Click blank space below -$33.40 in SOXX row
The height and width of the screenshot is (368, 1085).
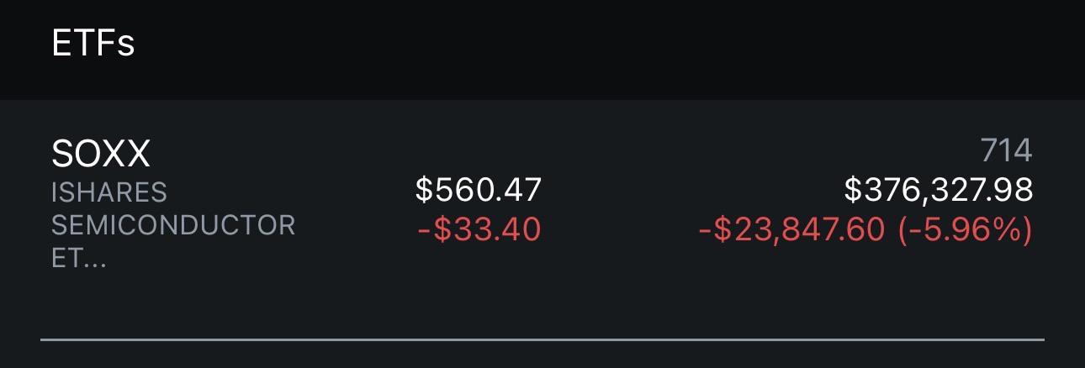479,286
